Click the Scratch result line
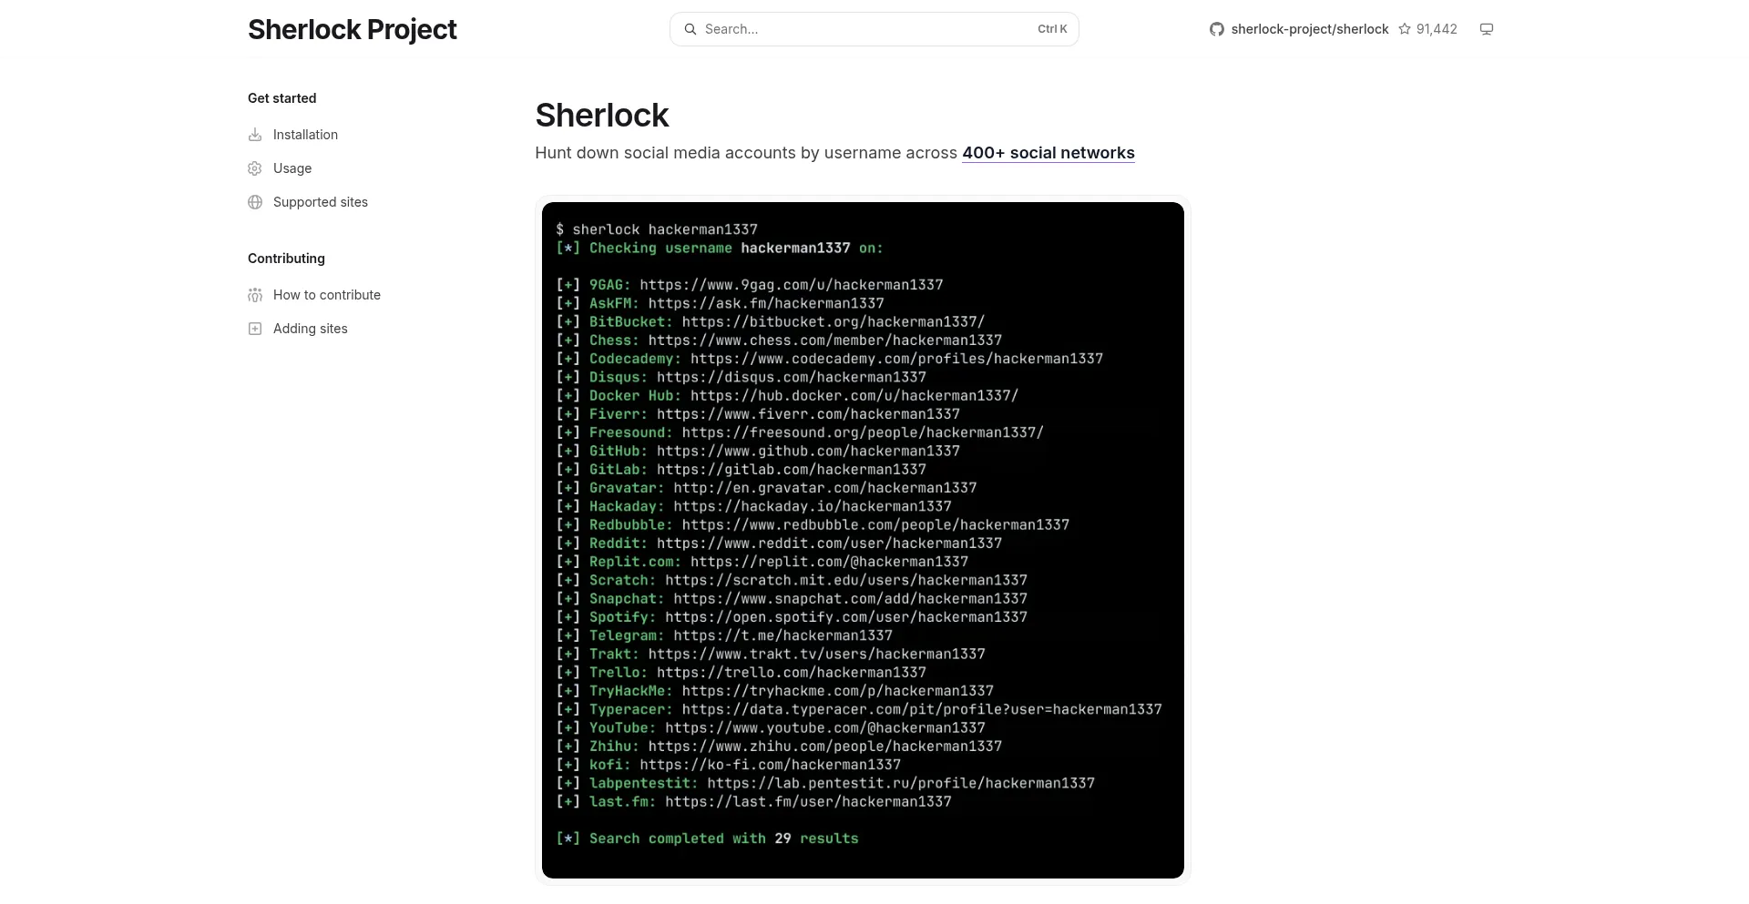Image resolution: width=1749 pixels, height=904 pixels. 792,580
